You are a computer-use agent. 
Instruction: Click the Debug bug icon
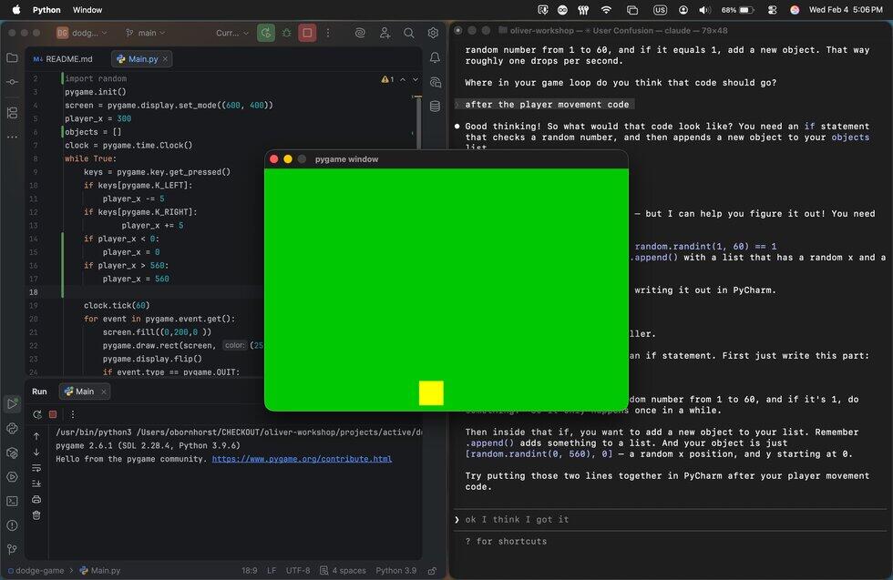coord(287,33)
